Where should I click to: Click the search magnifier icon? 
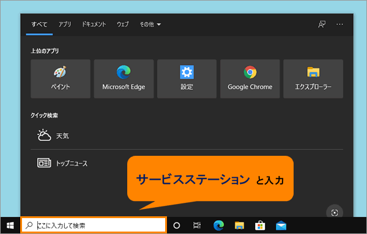(29, 225)
